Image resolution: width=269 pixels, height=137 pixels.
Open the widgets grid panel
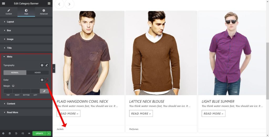[x=49, y=4]
